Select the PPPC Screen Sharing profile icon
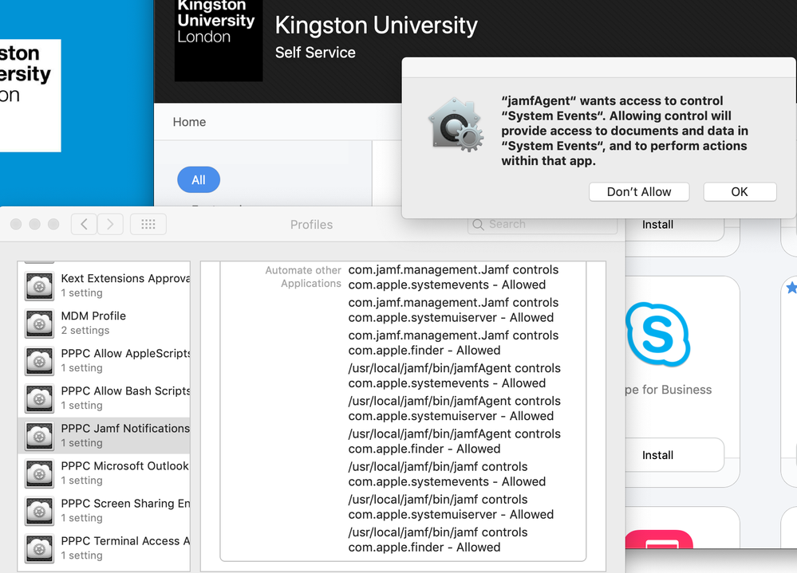 40,511
